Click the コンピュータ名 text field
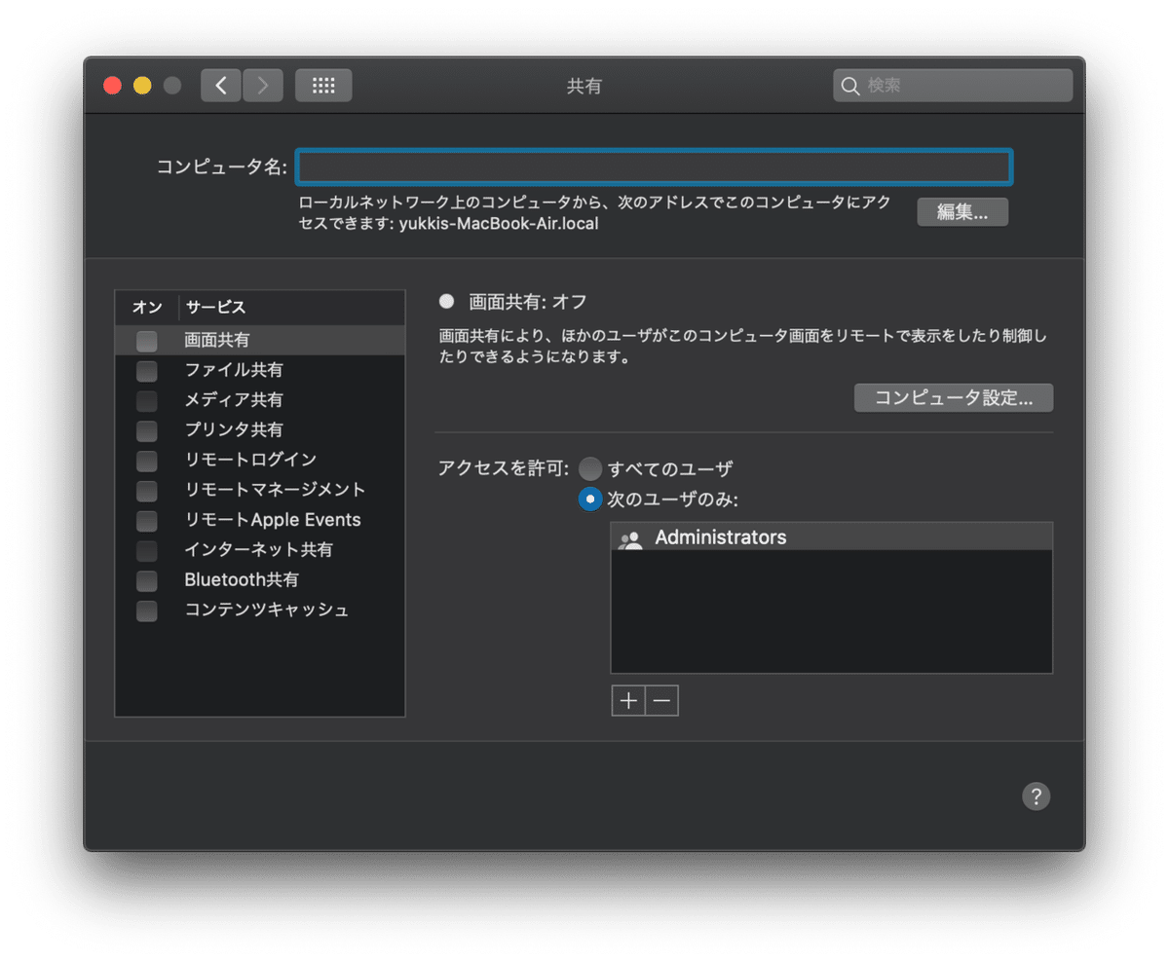 coord(655,167)
